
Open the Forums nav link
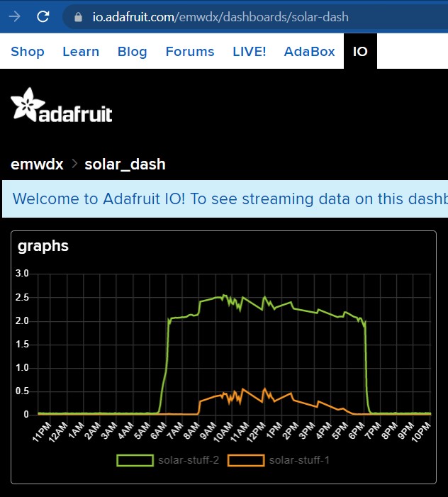[190, 51]
